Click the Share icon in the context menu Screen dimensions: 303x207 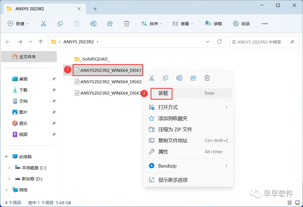193,78
